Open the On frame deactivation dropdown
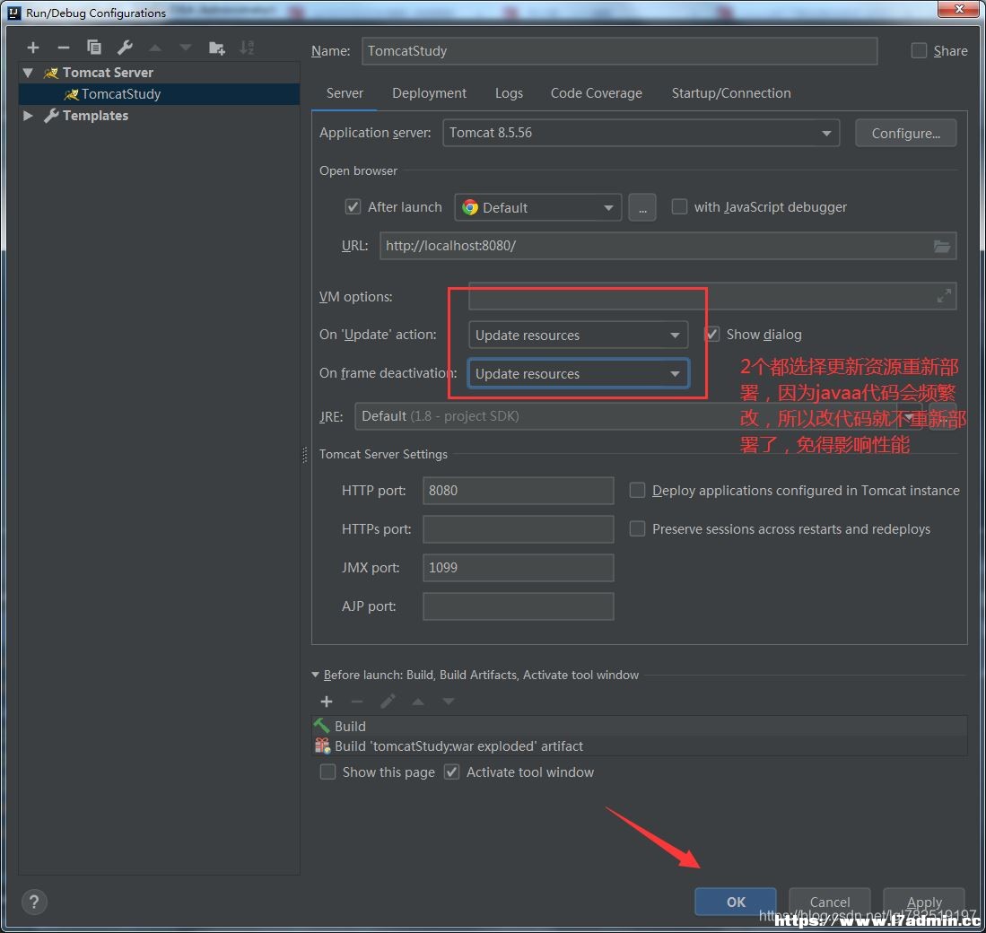 pyautogui.click(x=578, y=373)
